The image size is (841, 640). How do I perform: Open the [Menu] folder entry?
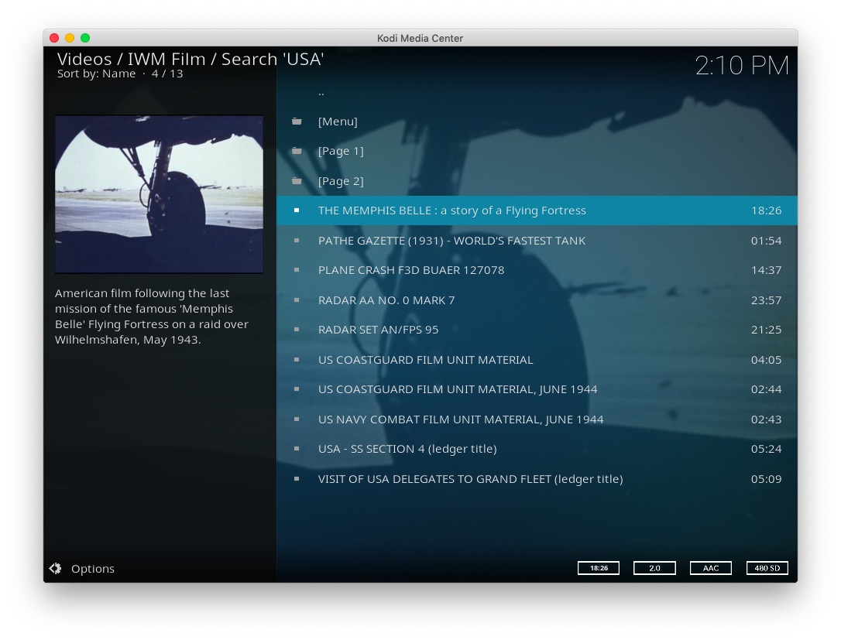coord(338,121)
